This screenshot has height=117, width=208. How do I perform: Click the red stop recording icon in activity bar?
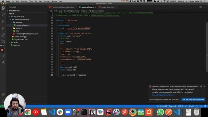click(x=2, y=50)
